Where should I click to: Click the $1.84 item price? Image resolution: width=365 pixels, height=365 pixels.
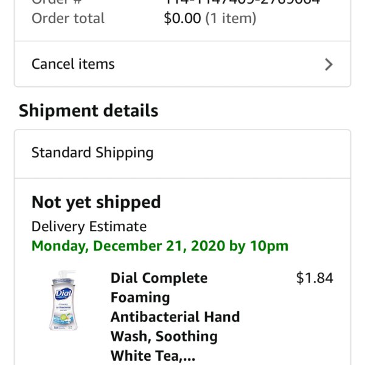(x=315, y=278)
